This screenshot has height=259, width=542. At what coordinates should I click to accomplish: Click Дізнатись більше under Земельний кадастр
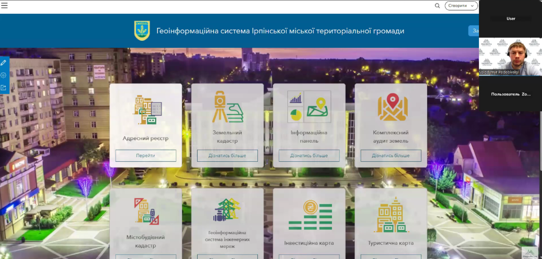pos(227,155)
